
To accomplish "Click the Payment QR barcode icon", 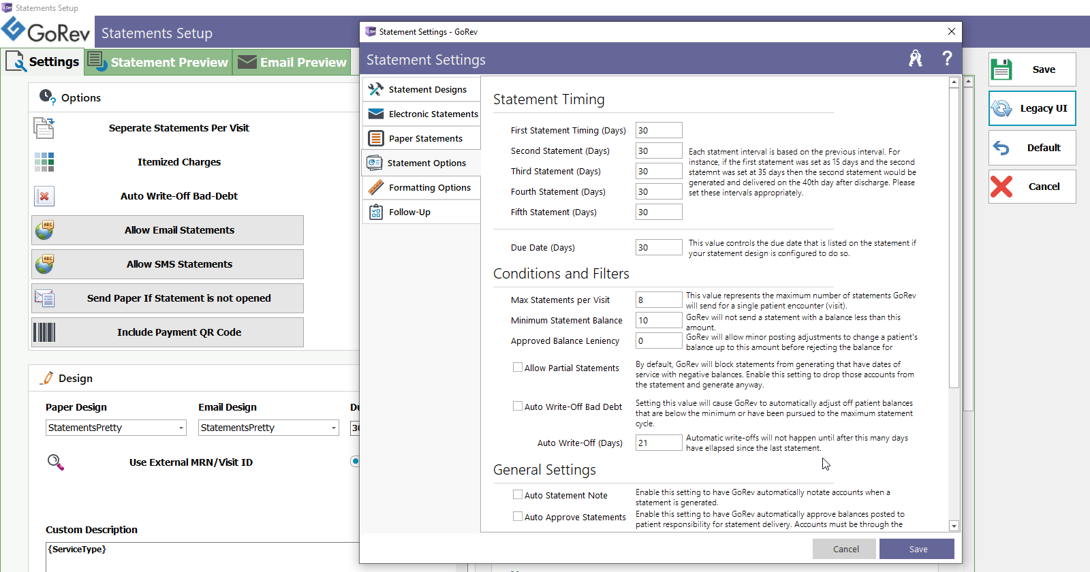I will 44,332.
